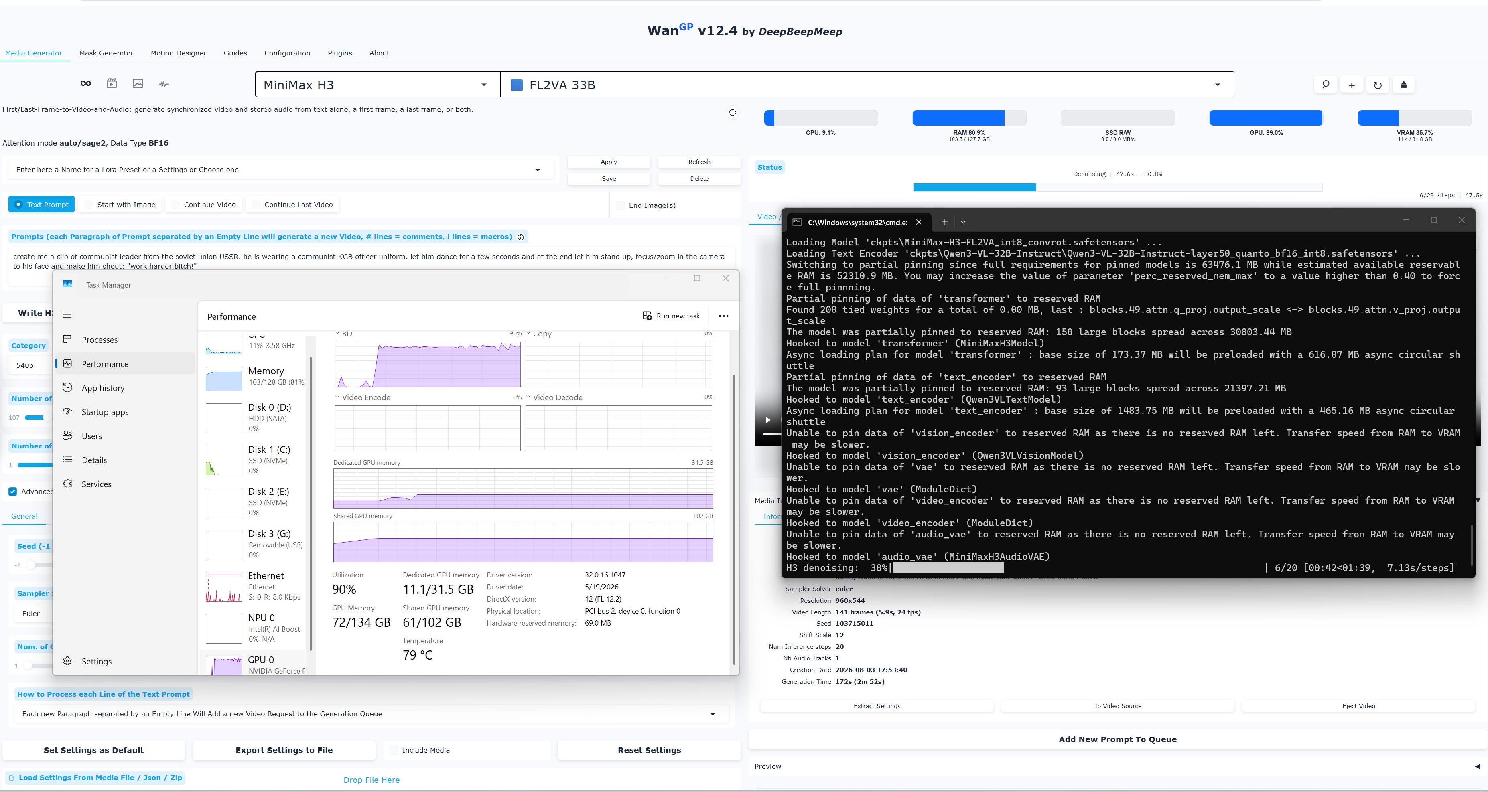The height and width of the screenshot is (792, 1488).
Task: Open the info icon next to Prompts label
Action: click(x=520, y=237)
